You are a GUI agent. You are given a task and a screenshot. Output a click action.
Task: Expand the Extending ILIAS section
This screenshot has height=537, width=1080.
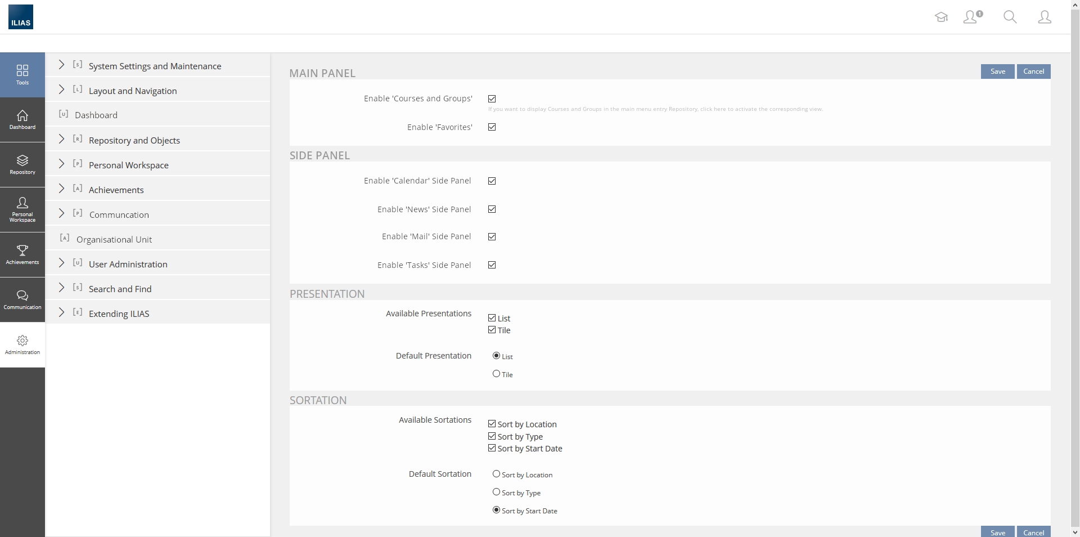coord(62,313)
